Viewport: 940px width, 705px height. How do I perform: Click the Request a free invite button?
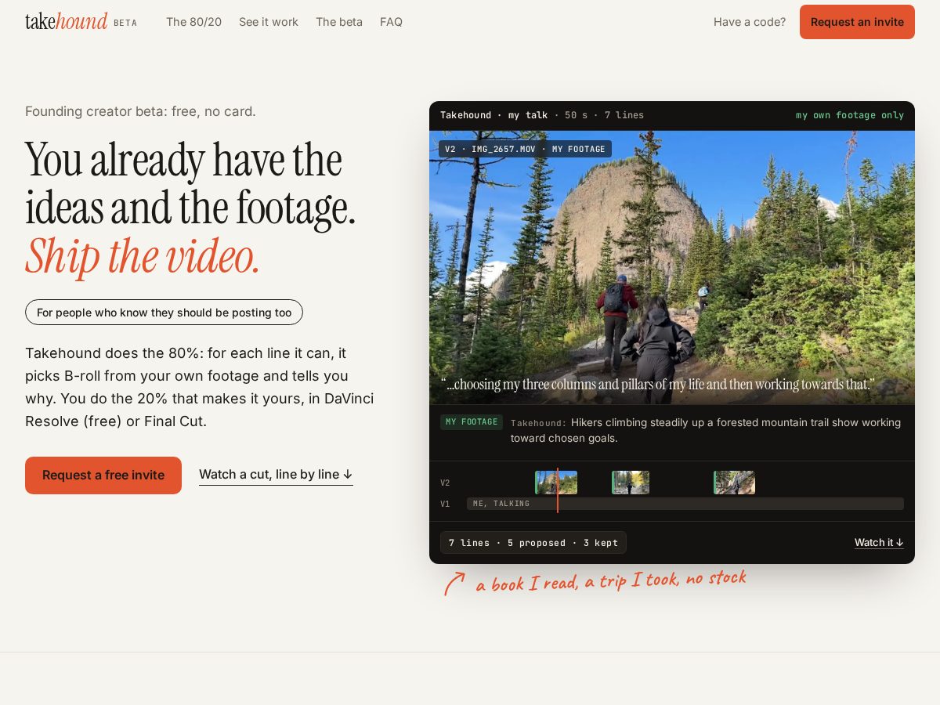coord(103,475)
